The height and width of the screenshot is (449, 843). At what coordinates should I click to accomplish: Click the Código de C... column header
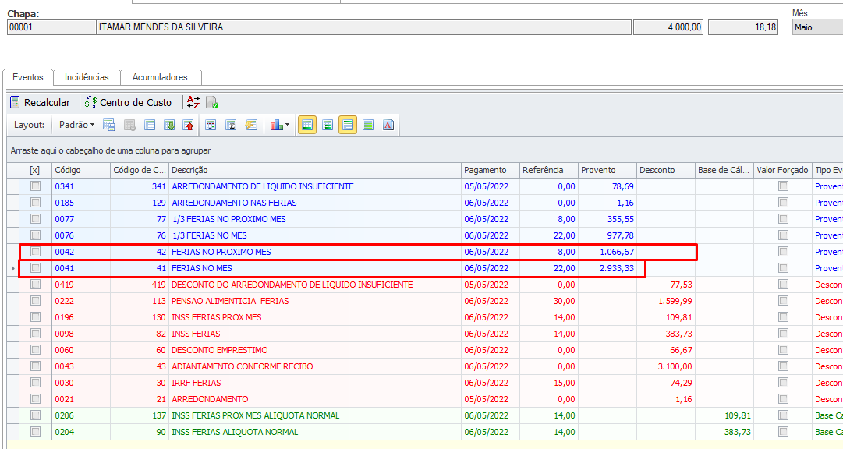(x=140, y=170)
